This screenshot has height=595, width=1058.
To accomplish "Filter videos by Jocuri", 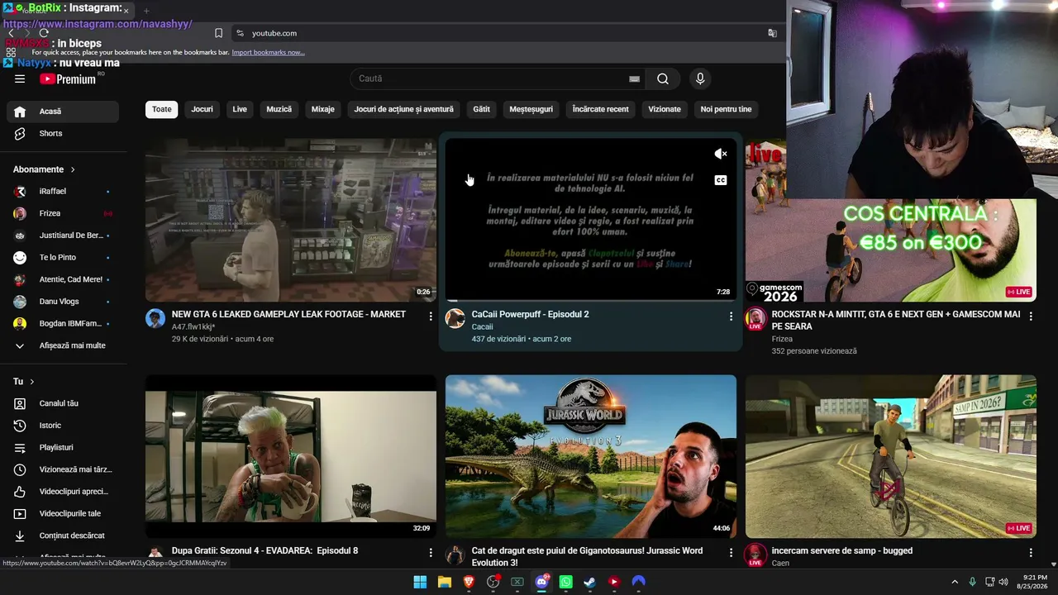I will (x=203, y=109).
